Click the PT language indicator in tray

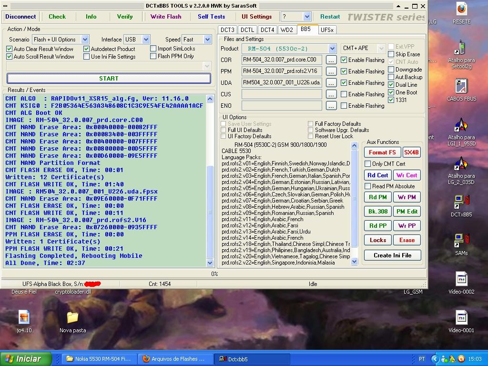422,359
